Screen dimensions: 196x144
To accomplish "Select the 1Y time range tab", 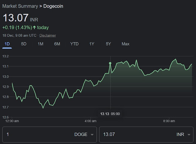I will coord(92,44).
